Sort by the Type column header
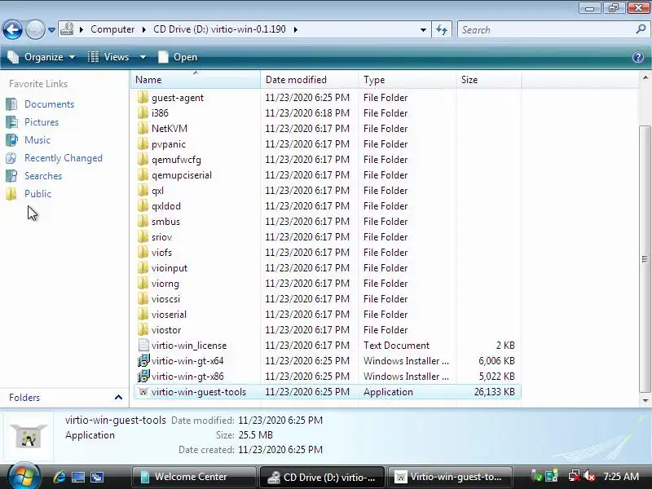The image size is (652, 489). click(407, 79)
